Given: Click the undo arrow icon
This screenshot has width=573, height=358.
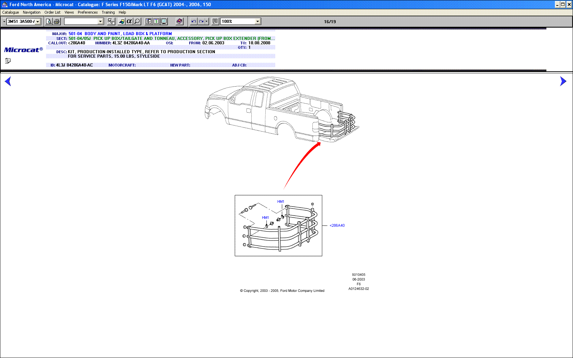Looking at the screenshot, I should coord(193,21).
